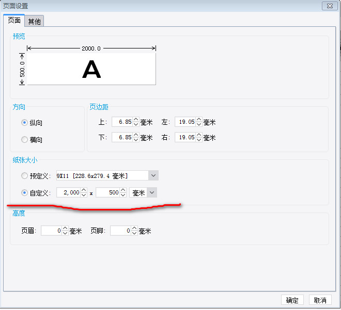Click the 纸张大小 section title
The image size is (341, 310).
tap(25, 160)
